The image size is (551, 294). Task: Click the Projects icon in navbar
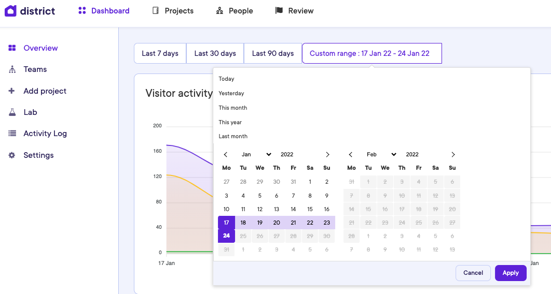click(x=156, y=11)
